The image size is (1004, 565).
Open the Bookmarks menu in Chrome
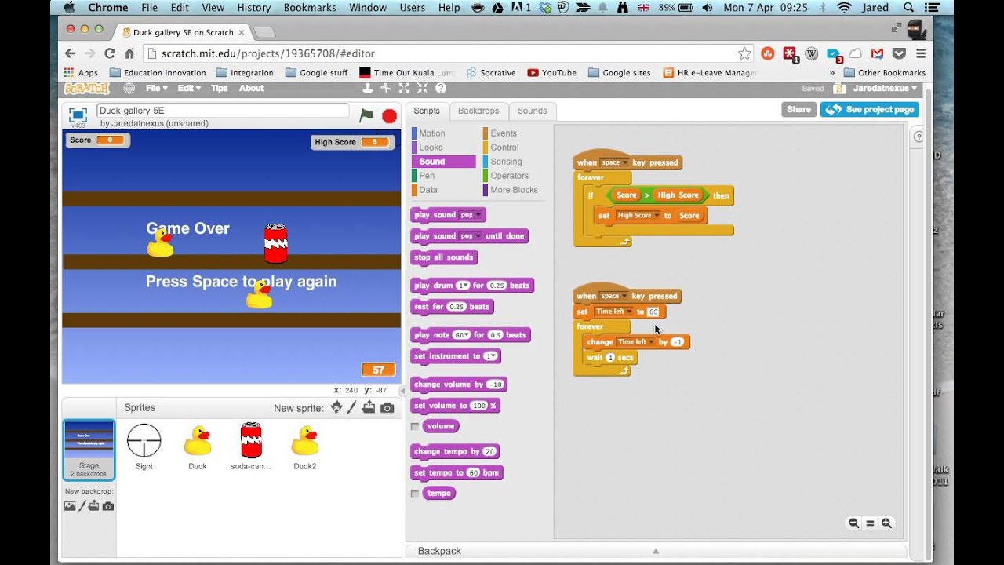pyautogui.click(x=308, y=8)
